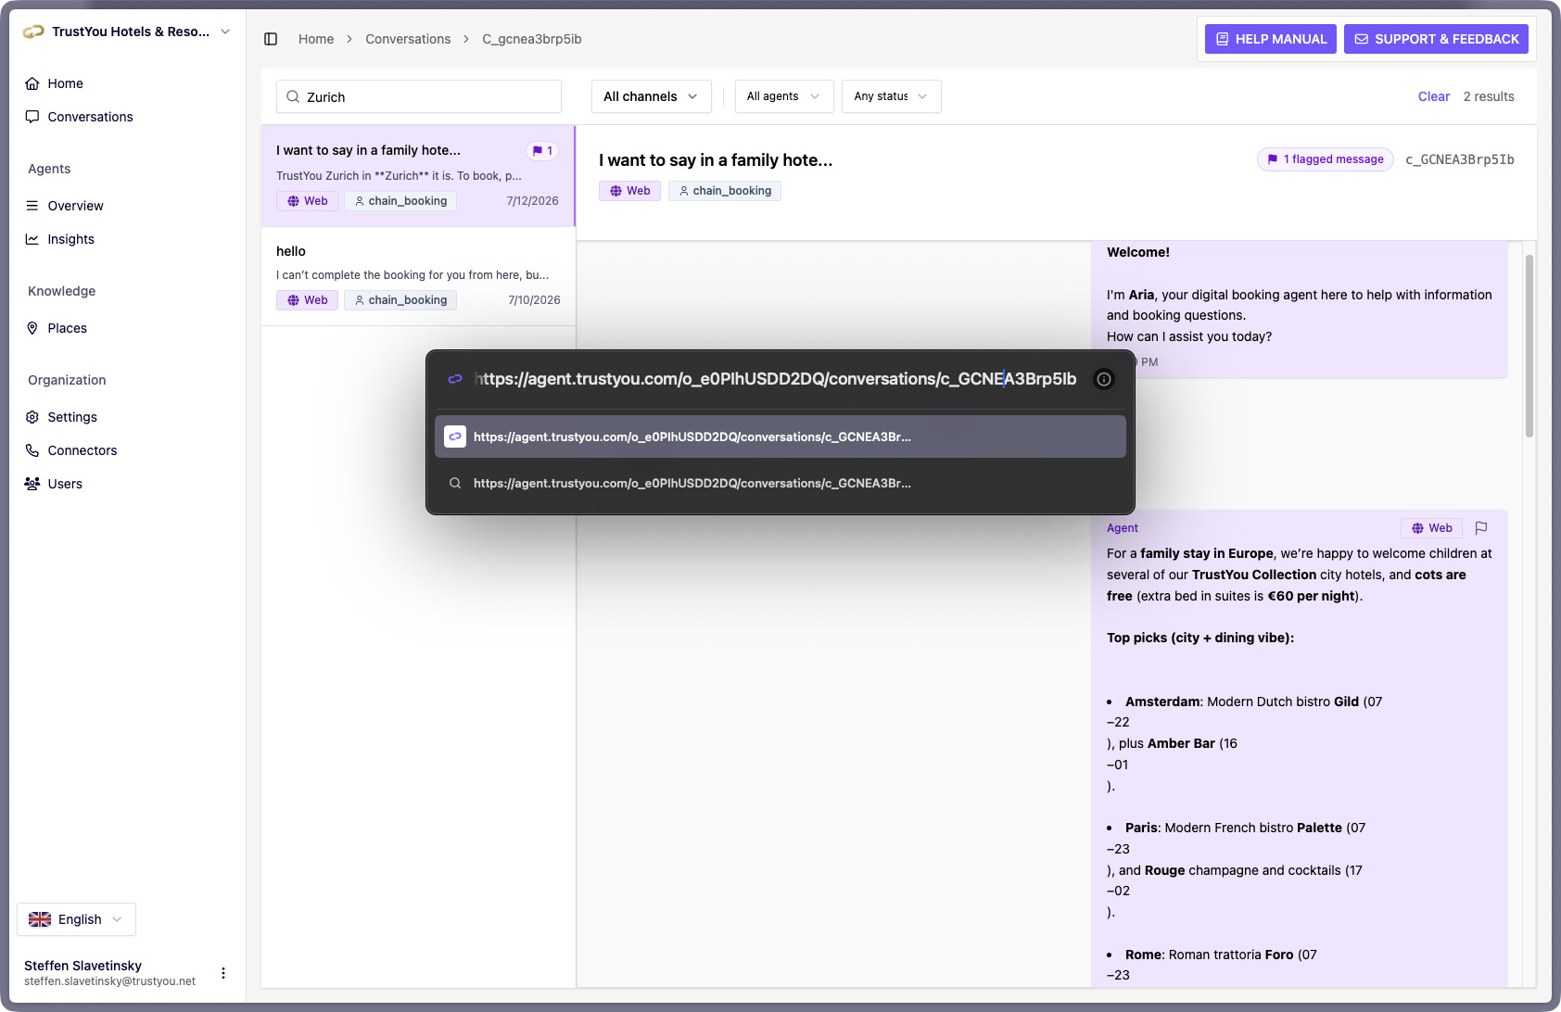The height and width of the screenshot is (1012, 1561).
Task: Click the UK flag language icon
Action: (x=40, y=919)
